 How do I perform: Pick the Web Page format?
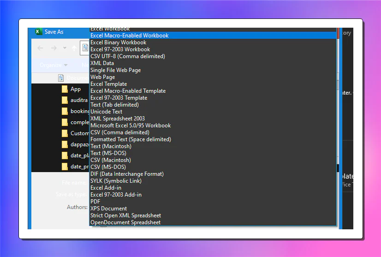click(x=213, y=77)
